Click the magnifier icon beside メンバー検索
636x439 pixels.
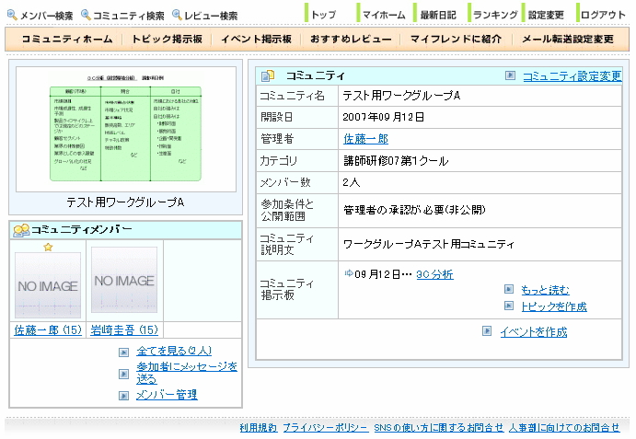[12, 16]
